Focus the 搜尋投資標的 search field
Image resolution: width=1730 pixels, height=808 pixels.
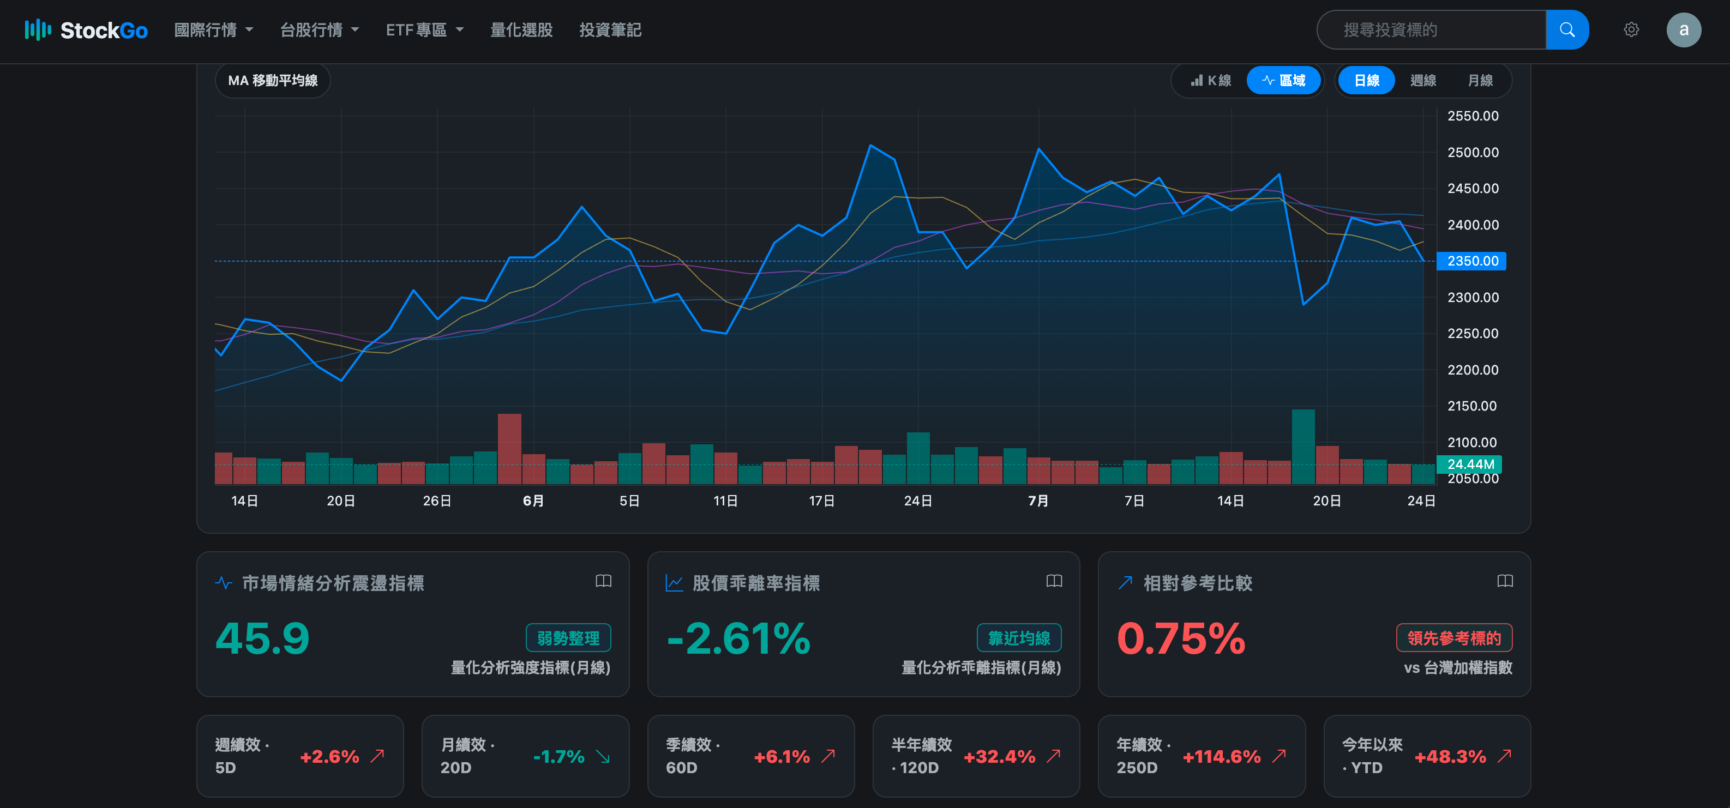pyautogui.click(x=1431, y=29)
